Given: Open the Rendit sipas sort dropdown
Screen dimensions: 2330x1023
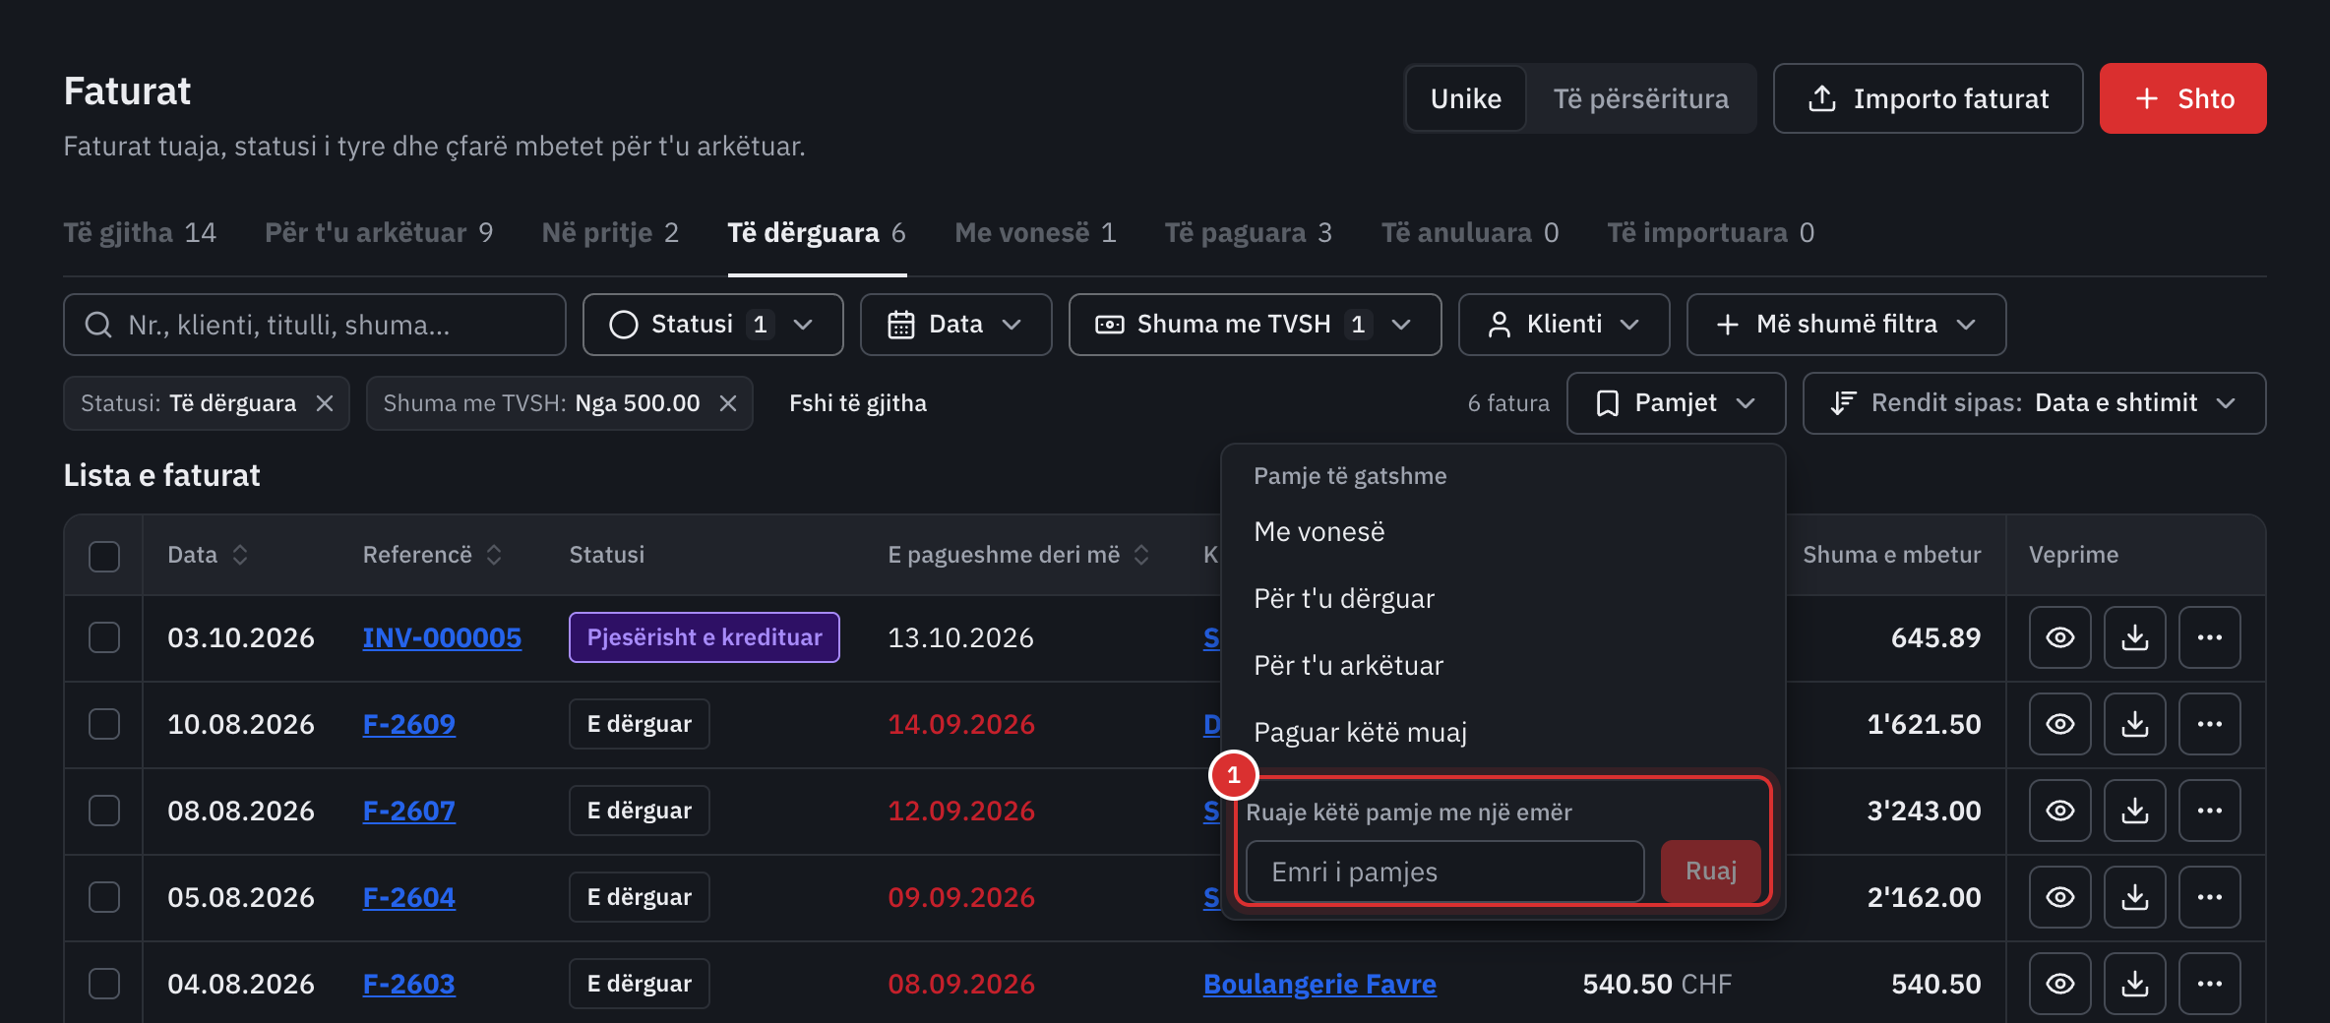Looking at the screenshot, I should click(x=2034, y=403).
